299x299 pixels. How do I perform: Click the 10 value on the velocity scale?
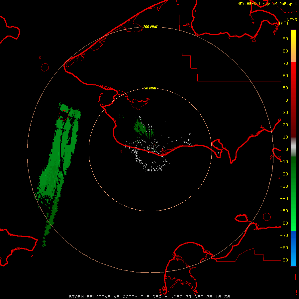pyautogui.click(x=285, y=137)
